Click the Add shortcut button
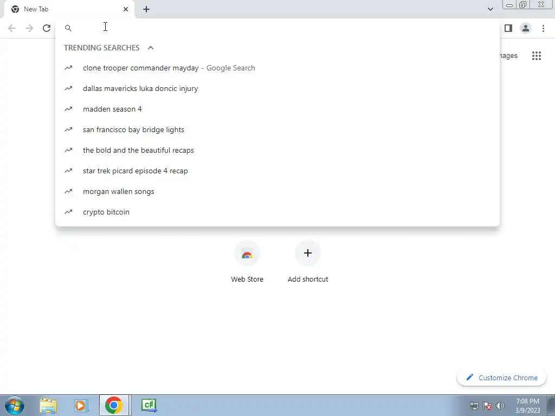This screenshot has width=555, height=416. coord(308,262)
